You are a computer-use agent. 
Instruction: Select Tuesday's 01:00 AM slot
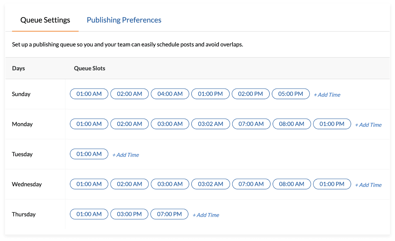(x=89, y=154)
